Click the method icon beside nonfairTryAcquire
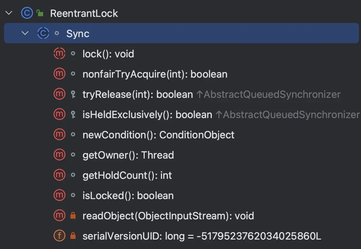This screenshot has width=361, height=249. 59,74
